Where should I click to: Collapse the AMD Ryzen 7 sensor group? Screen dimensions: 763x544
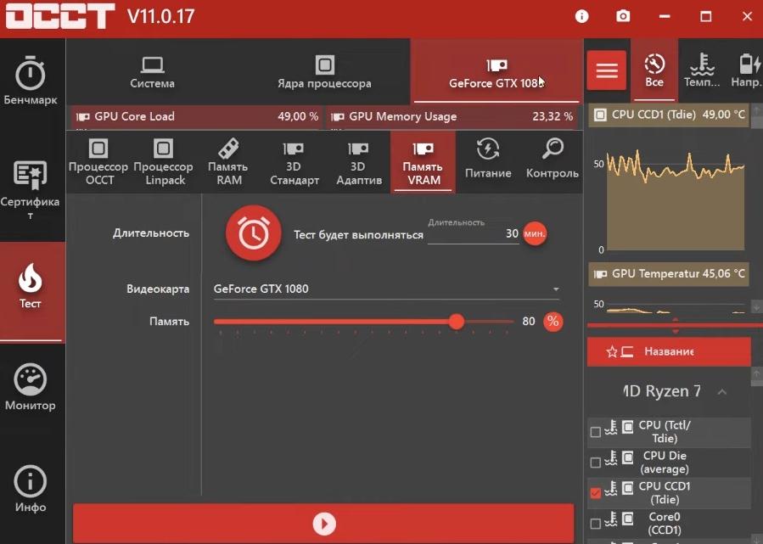click(x=722, y=391)
